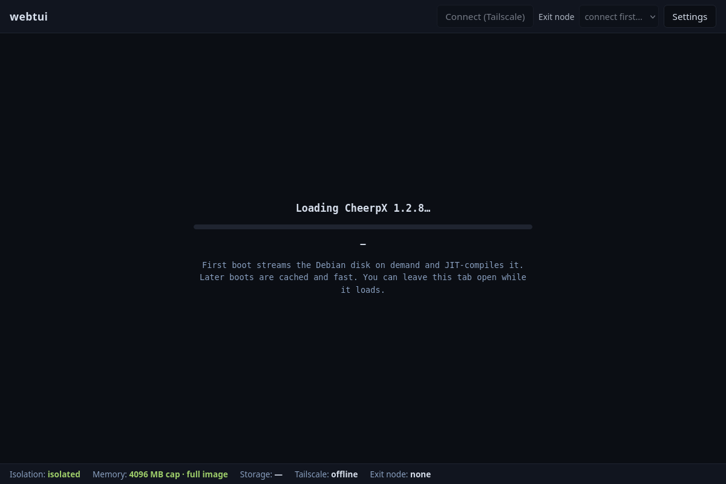This screenshot has height=484, width=726.
Task: Click the webtui title
Action: 28,16
